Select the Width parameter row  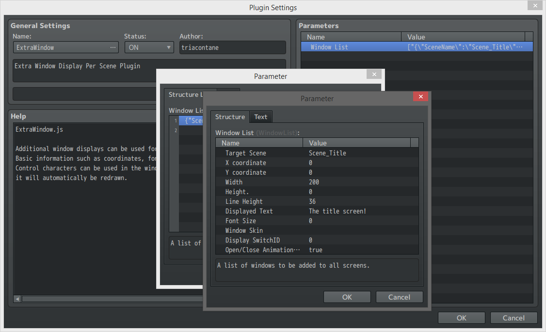(317, 182)
